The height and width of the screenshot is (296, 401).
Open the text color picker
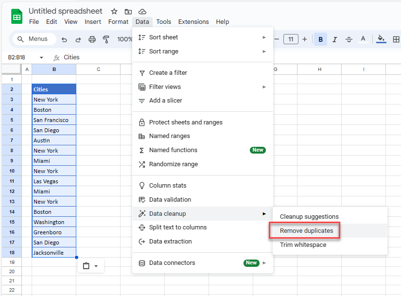point(363,39)
